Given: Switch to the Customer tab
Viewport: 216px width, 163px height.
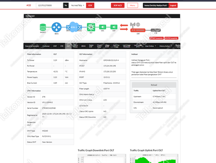Looking at the screenshot, I should pyautogui.click(x=46, y=46).
